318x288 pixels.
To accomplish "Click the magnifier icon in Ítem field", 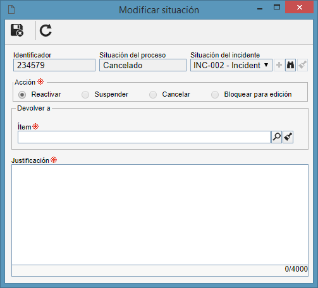I will tap(276, 137).
